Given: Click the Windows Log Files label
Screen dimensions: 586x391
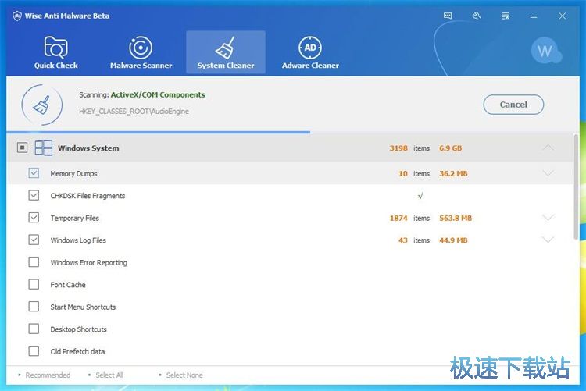Looking at the screenshot, I should pos(78,240).
